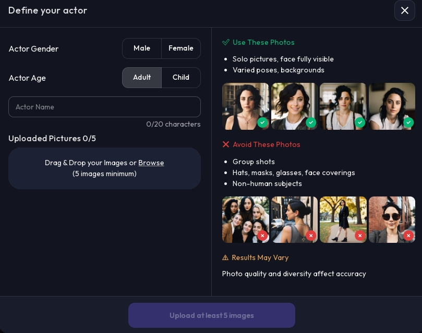Click the green check badge on third good photo
422x333 pixels.
(x=360, y=122)
